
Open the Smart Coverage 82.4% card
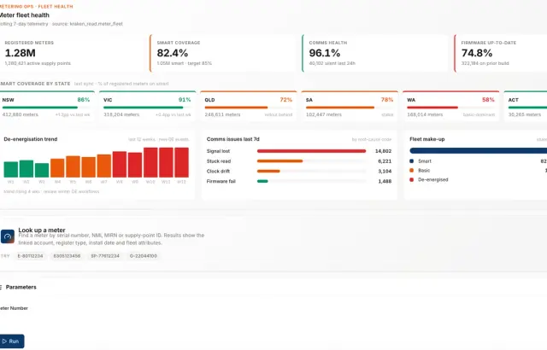click(x=223, y=53)
